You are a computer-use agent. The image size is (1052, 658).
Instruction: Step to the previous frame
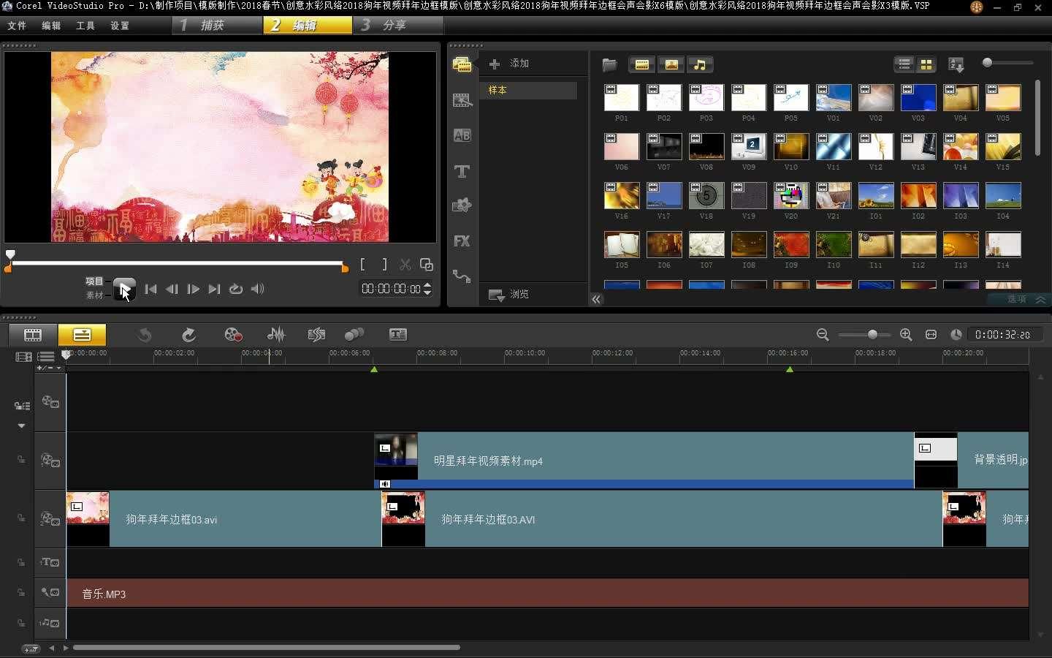(x=172, y=289)
